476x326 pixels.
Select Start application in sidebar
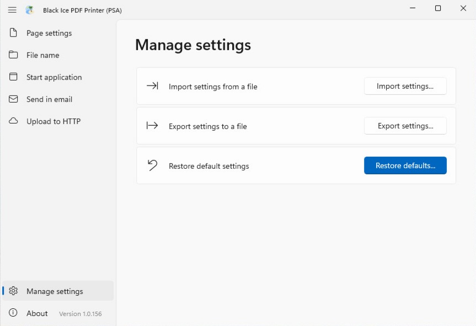[58, 77]
